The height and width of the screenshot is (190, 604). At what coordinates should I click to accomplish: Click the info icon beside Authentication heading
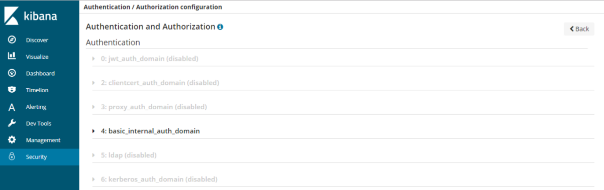[220, 27]
